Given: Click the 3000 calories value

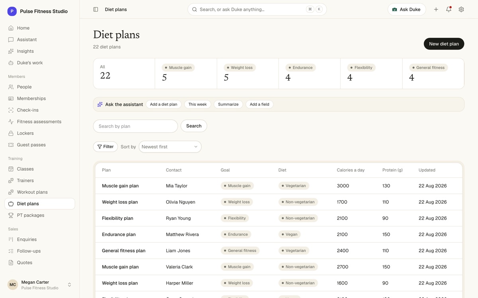Looking at the screenshot, I should click(343, 186).
